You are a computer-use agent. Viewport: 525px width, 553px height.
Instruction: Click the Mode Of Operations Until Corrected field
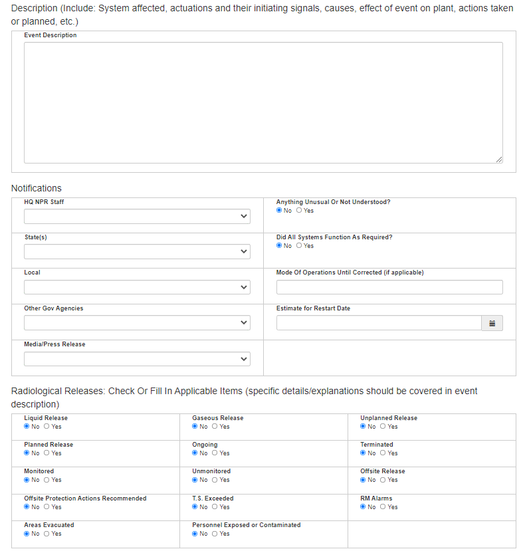(x=389, y=287)
